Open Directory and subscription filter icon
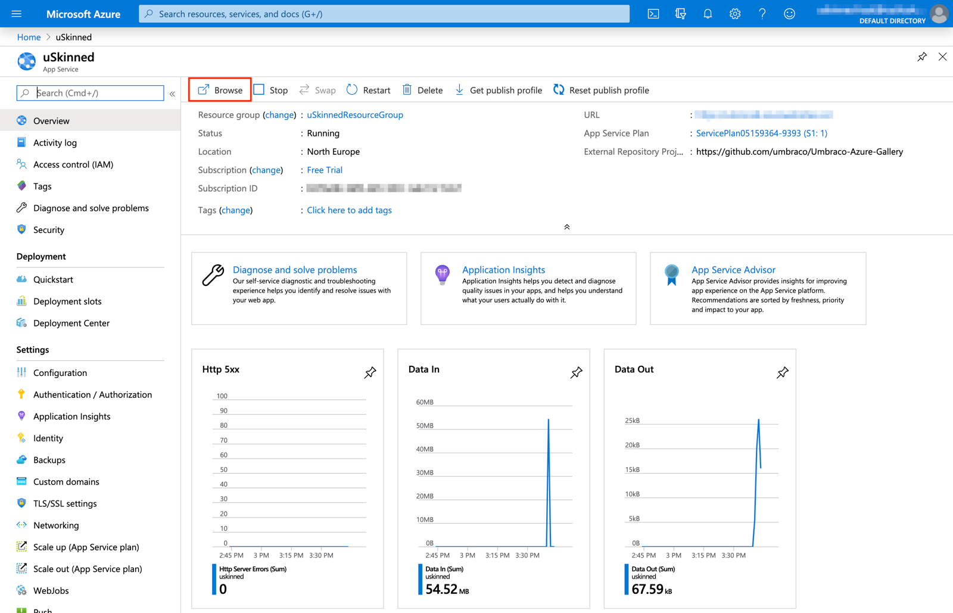Screen dimensions: 953x613 coord(680,14)
